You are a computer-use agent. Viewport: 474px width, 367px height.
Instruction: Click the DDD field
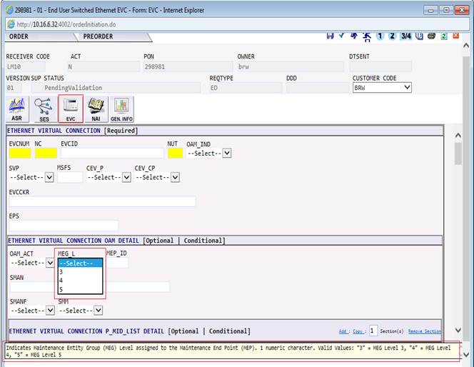(x=318, y=88)
